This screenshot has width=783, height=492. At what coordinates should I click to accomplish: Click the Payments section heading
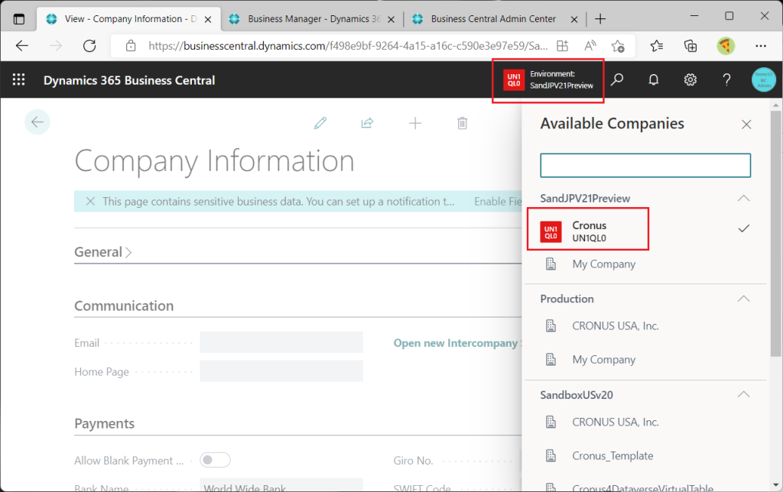[104, 423]
